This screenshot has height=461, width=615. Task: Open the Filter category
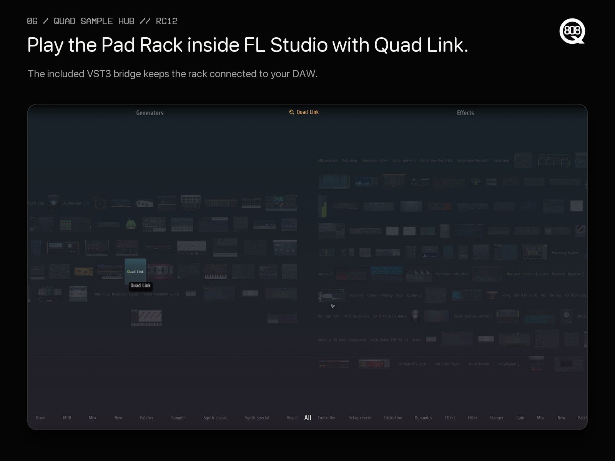point(472,418)
